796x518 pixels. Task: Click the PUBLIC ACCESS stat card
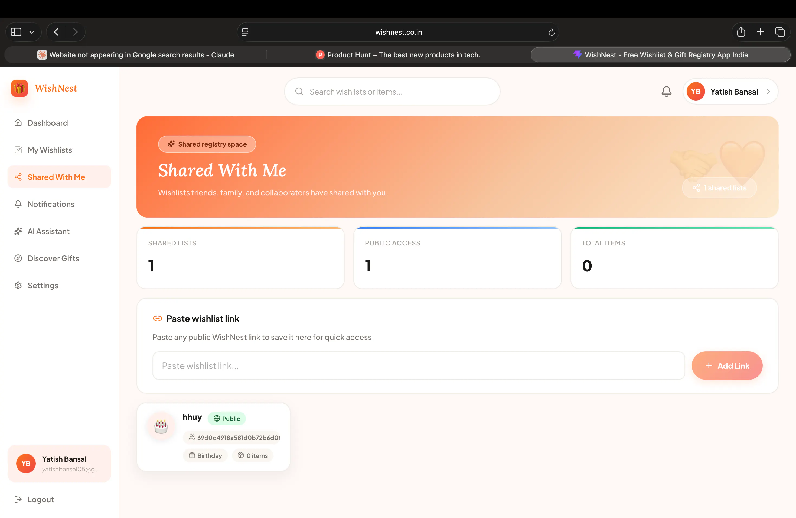[x=457, y=258]
